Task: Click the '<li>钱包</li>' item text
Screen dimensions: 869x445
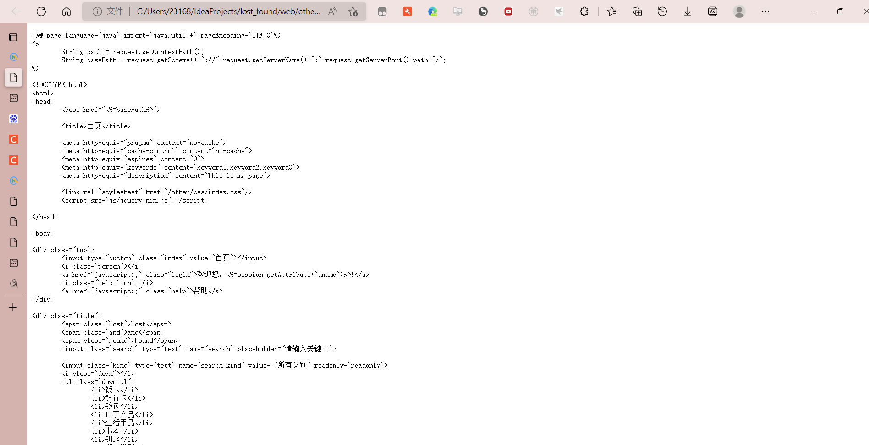Action: click(x=115, y=407)
